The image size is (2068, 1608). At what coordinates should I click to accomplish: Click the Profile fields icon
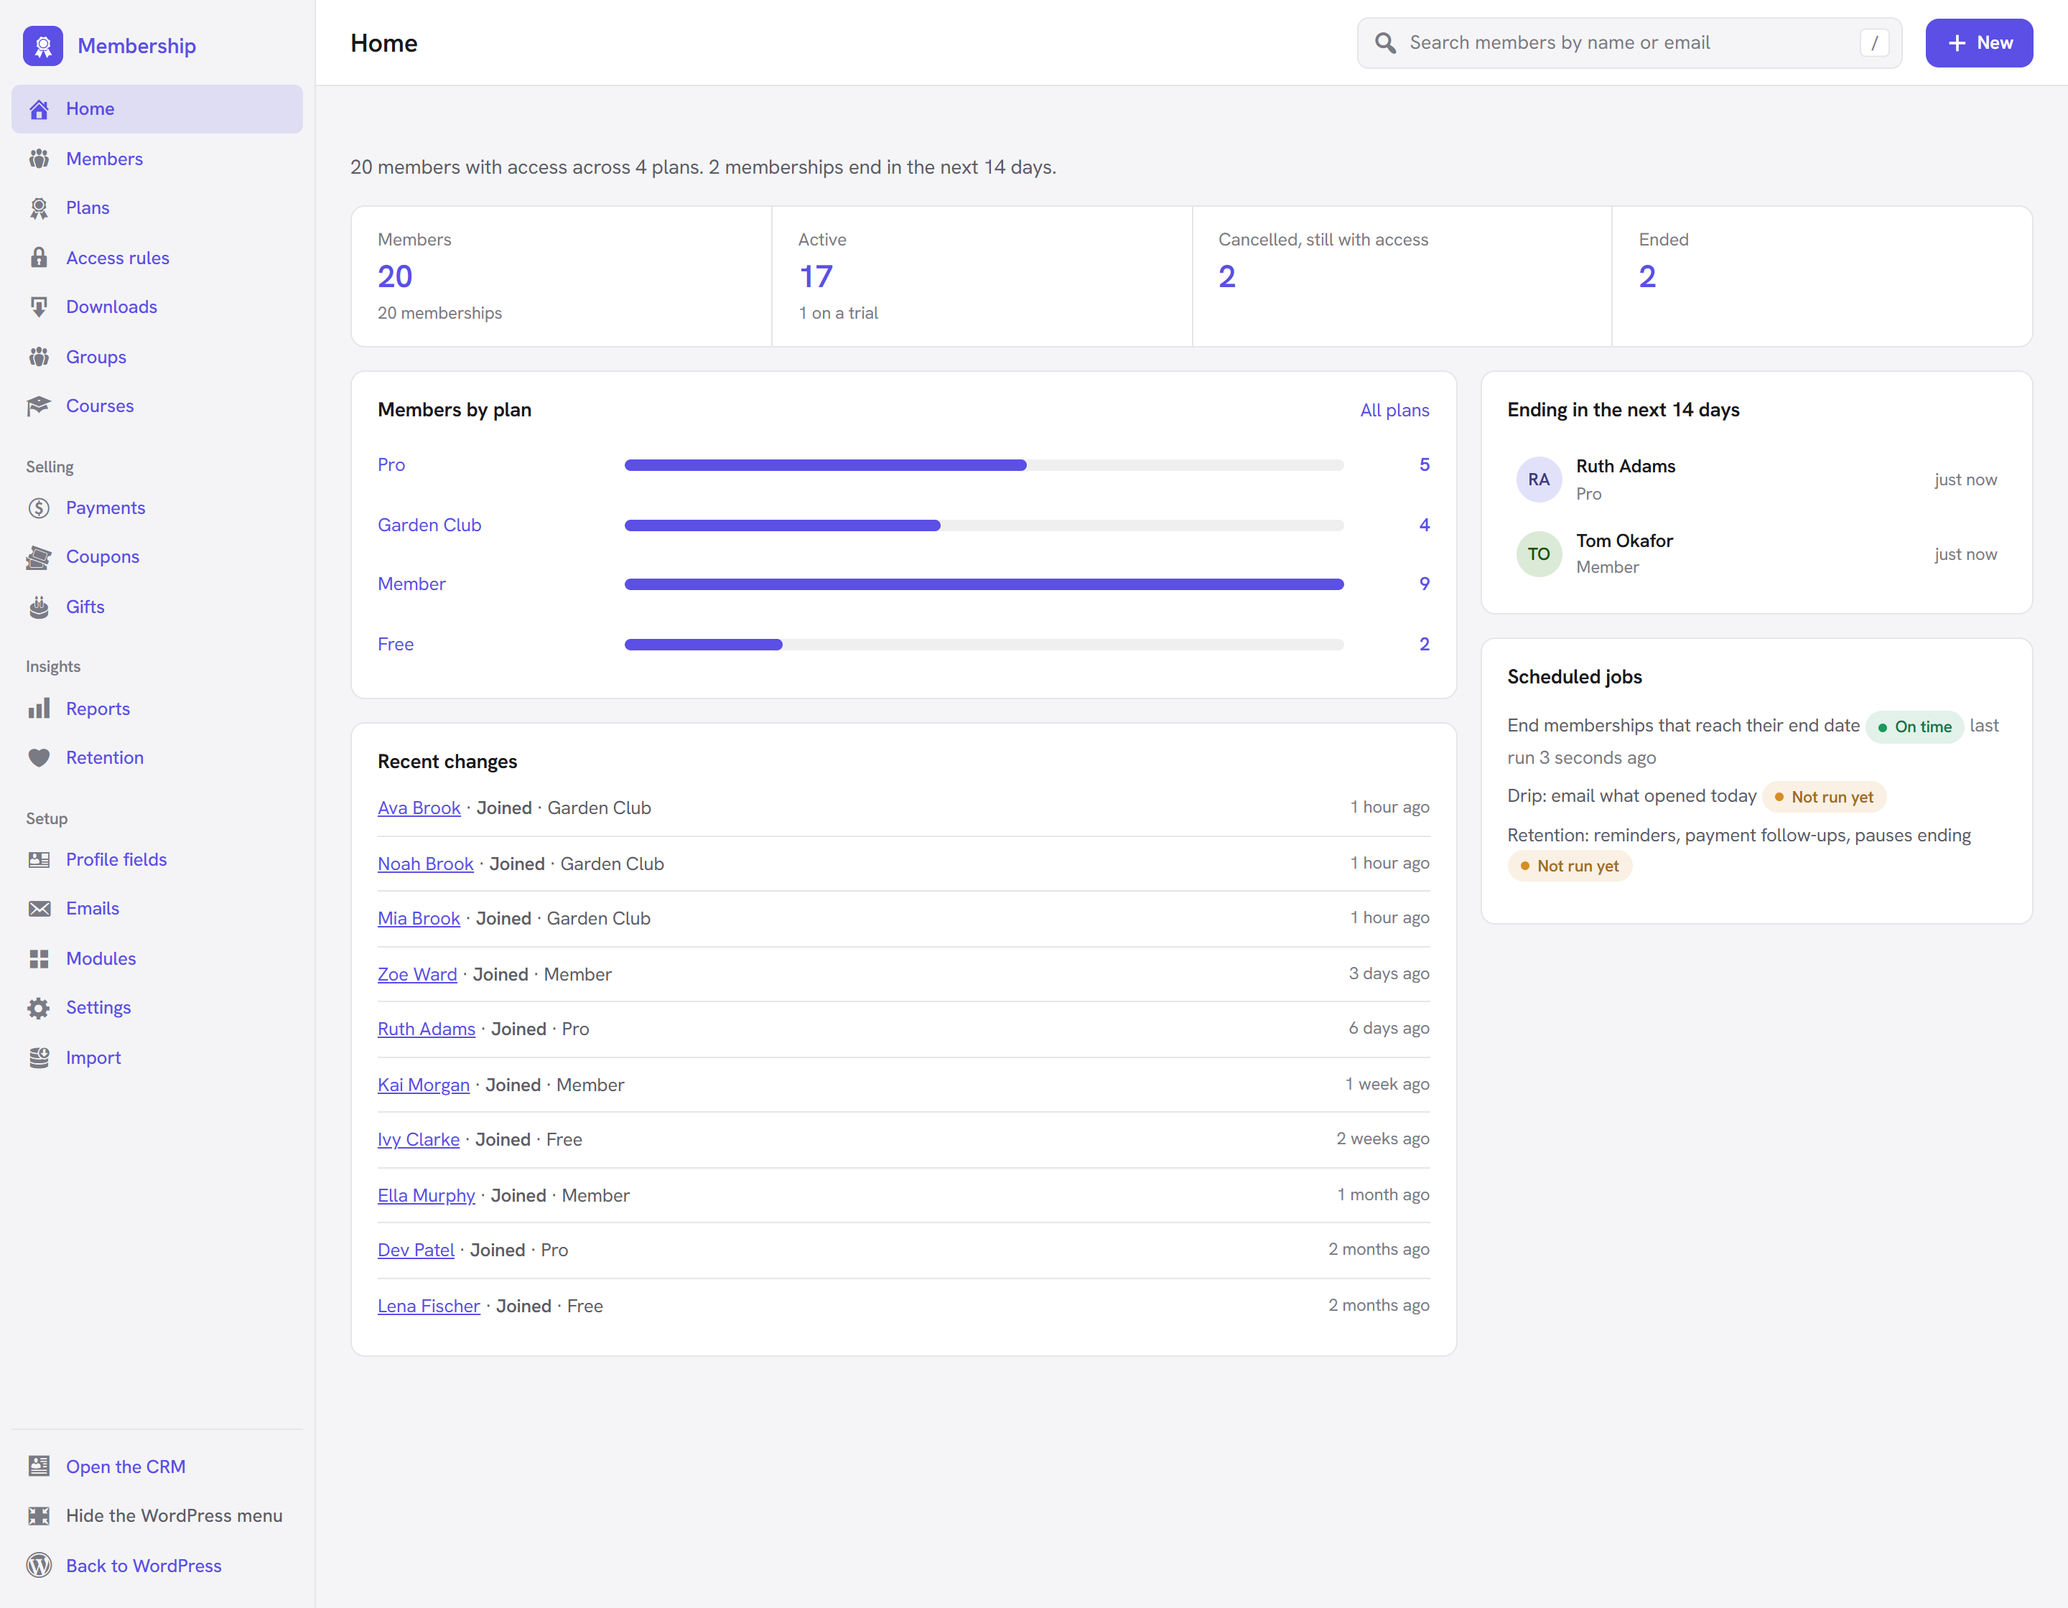point(39,859)
